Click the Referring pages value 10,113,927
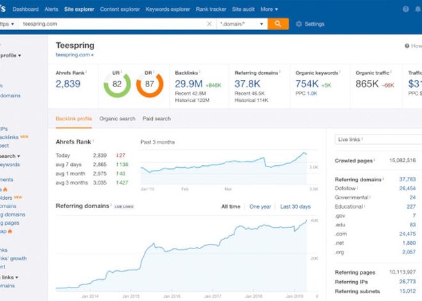This screenshot has width=422, height=301. point(402,272)
